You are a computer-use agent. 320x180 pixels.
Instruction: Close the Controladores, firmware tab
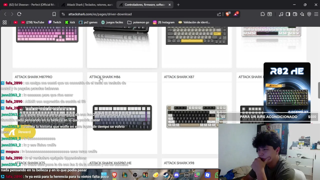coord(169,5)
